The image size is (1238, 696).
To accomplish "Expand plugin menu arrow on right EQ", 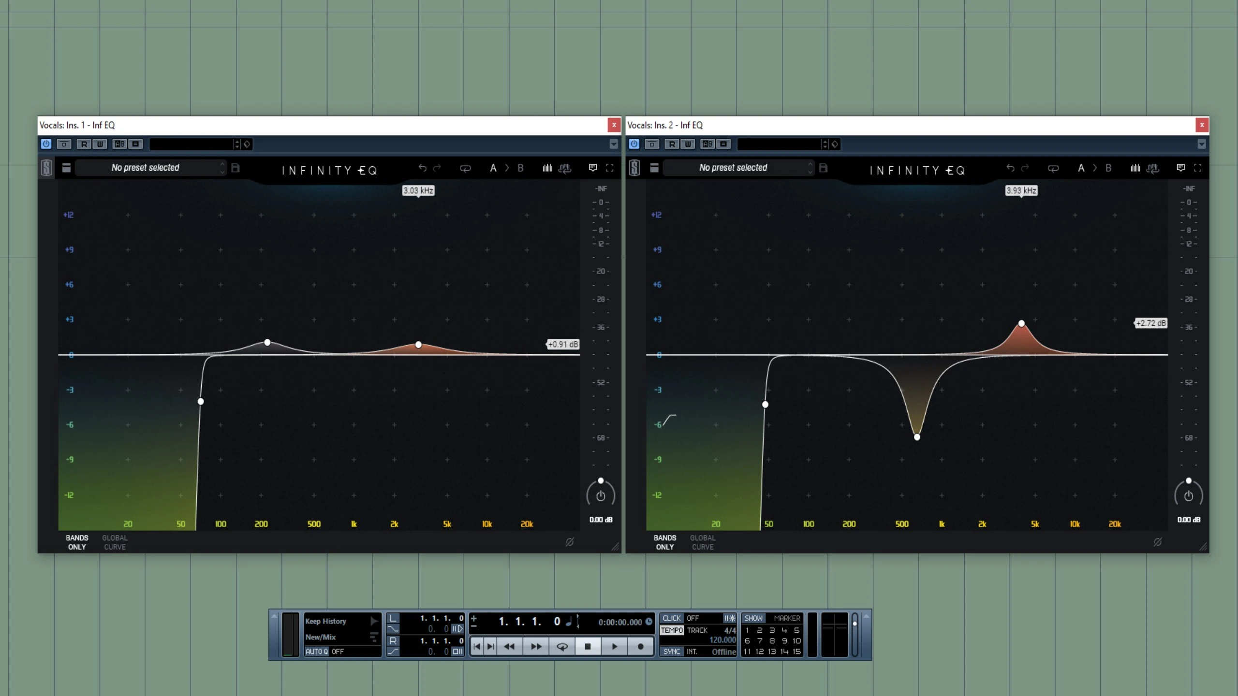I will [x=1201, y=144].
